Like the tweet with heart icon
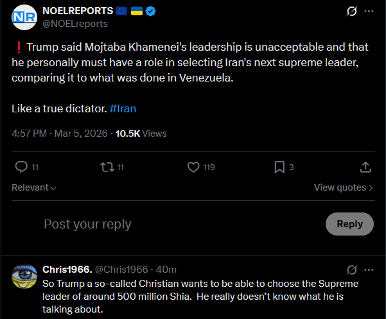Screen dimensions: 386x319 (x=193, y=167)
